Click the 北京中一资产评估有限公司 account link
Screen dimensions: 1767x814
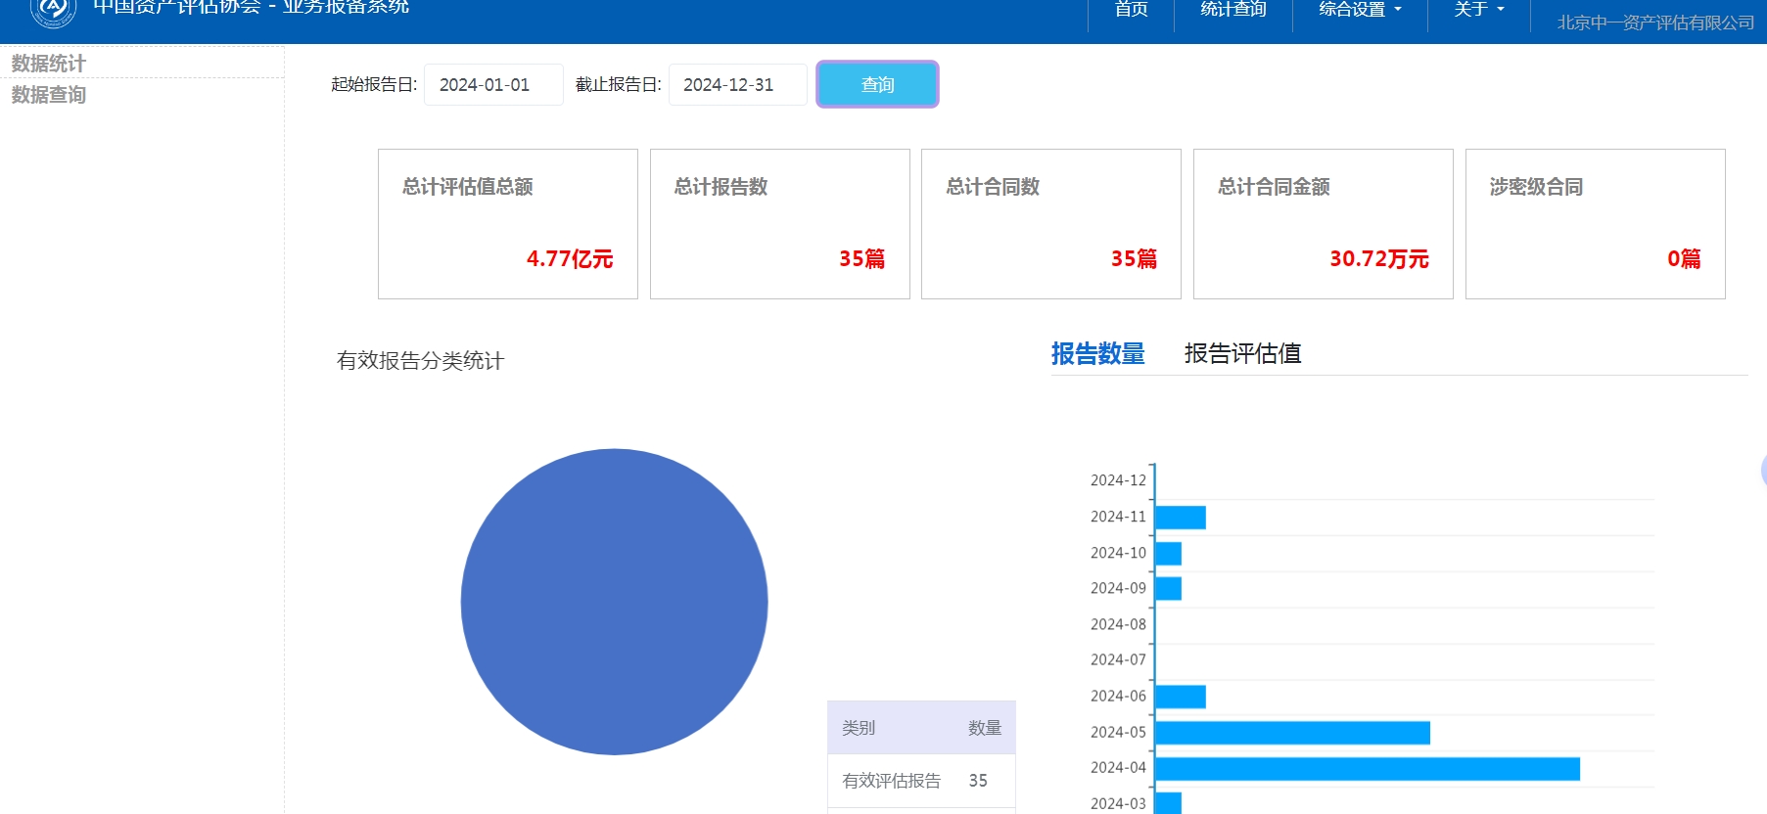(x=1654, y=23)
